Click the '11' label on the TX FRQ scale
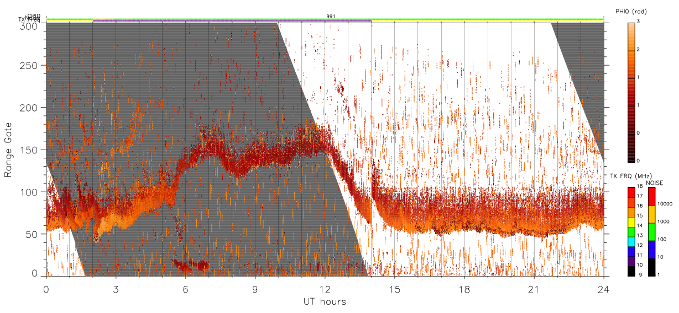The height and width of the screenshot is (313, 679). (x=640, y=255)
